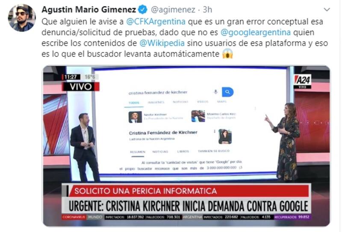Open the Agustin Mario Gimenez profile name
This screenshot has height=232, width=342.
pos(89,9)
